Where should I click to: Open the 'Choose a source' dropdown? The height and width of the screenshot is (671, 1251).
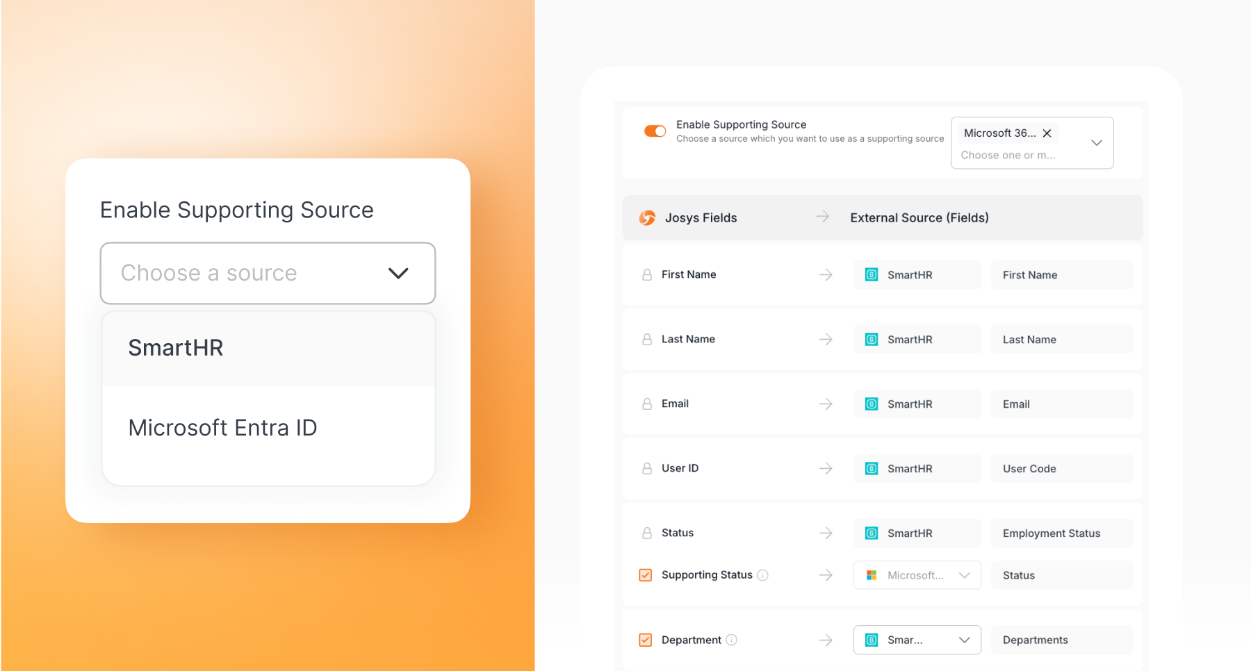pos(268,273)
